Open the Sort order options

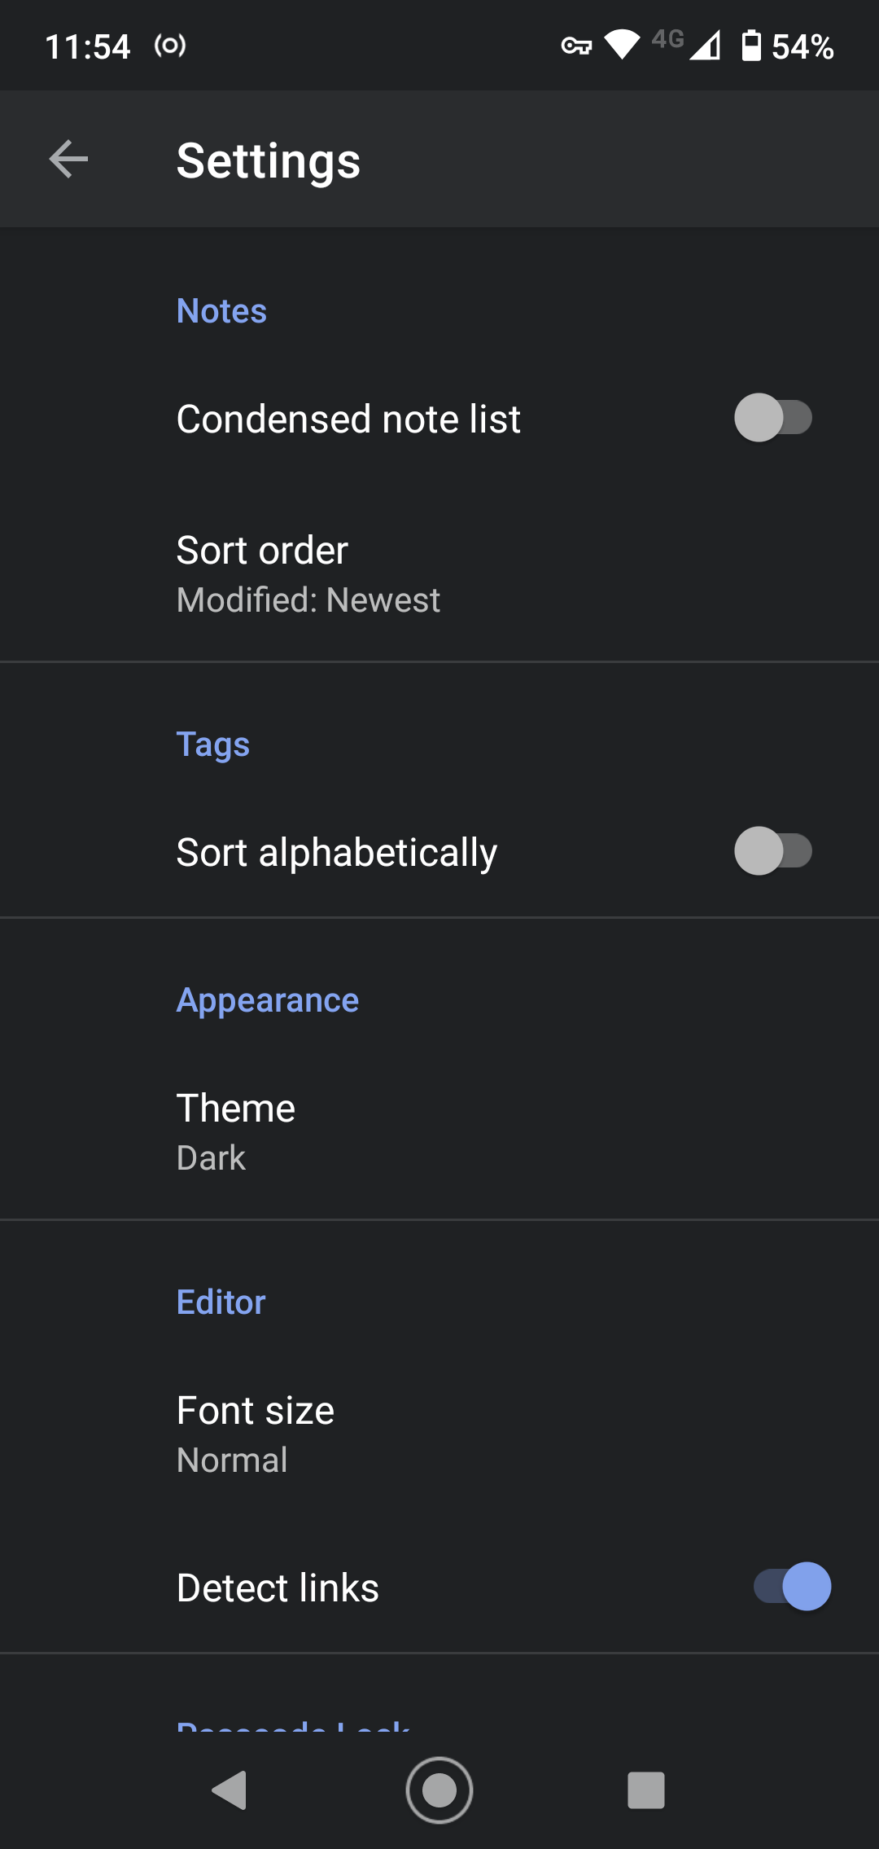(x=308, y=574)
